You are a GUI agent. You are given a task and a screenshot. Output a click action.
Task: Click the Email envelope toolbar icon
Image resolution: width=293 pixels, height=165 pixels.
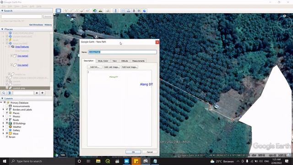123,11
